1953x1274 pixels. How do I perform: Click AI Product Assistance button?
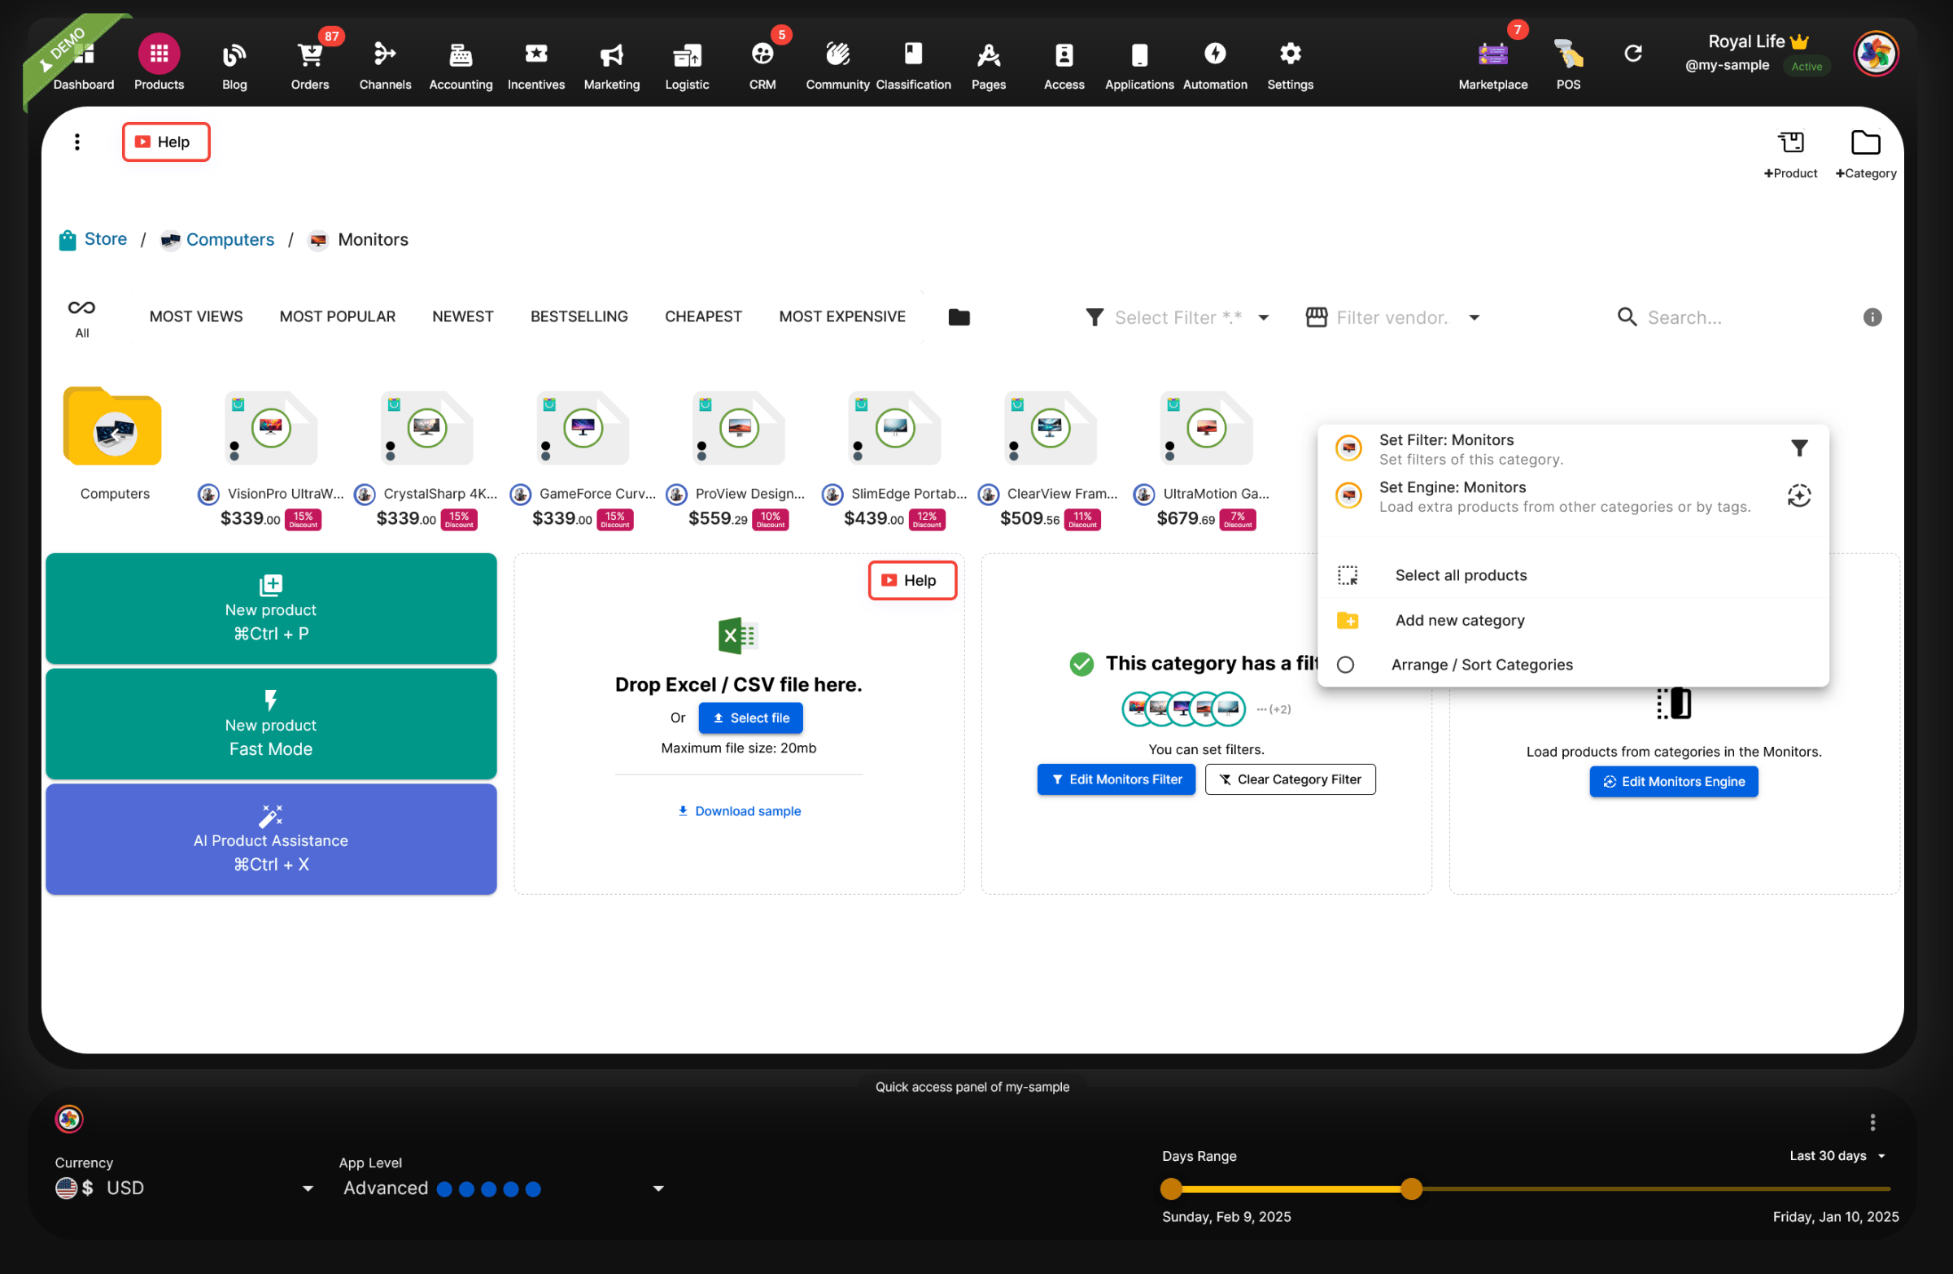coord(271,840)
